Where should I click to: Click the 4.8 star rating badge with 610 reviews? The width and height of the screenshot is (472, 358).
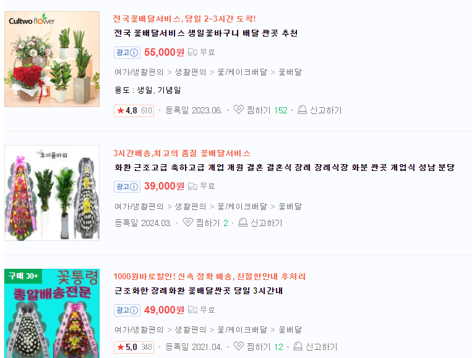(134, 111)
